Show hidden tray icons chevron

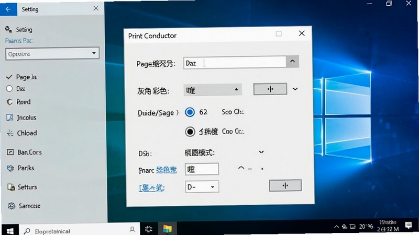click(336, 227)
